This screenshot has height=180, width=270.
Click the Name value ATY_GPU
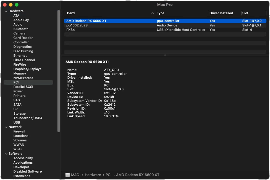[111, 70]
